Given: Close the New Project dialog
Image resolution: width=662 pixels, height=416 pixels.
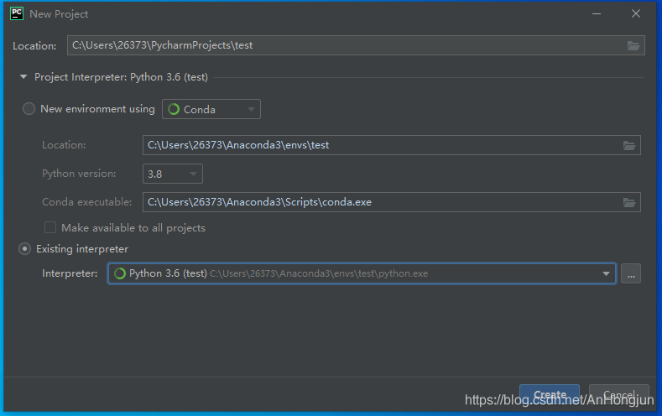Looking at the screenshot, I should (636, 14).
